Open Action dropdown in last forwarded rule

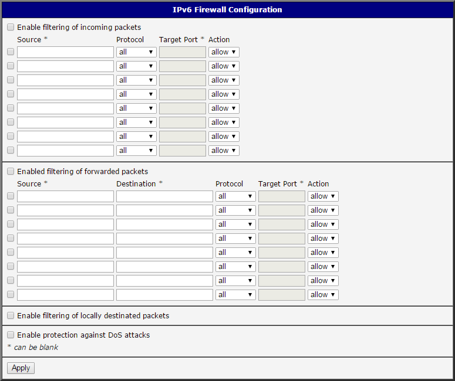[323, 295]
